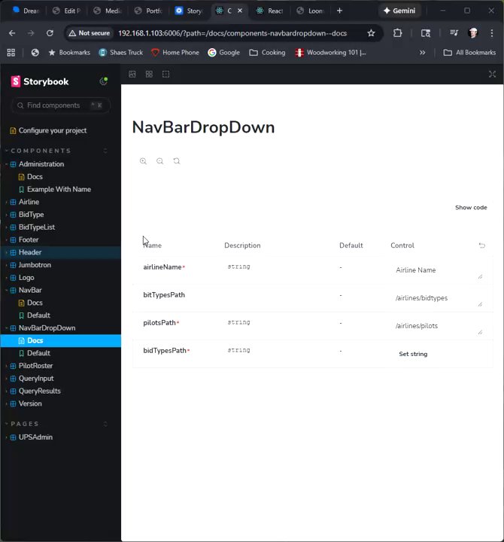Expand the Airline component
The width and height of the screenshot is (504, 542).
coord(29,202)
